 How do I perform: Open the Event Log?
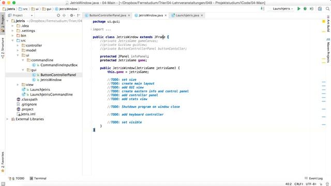pos(314,178)
